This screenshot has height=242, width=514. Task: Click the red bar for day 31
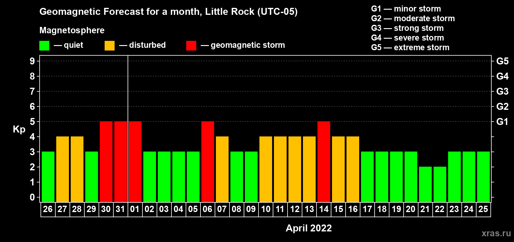(x=121, y=162)
